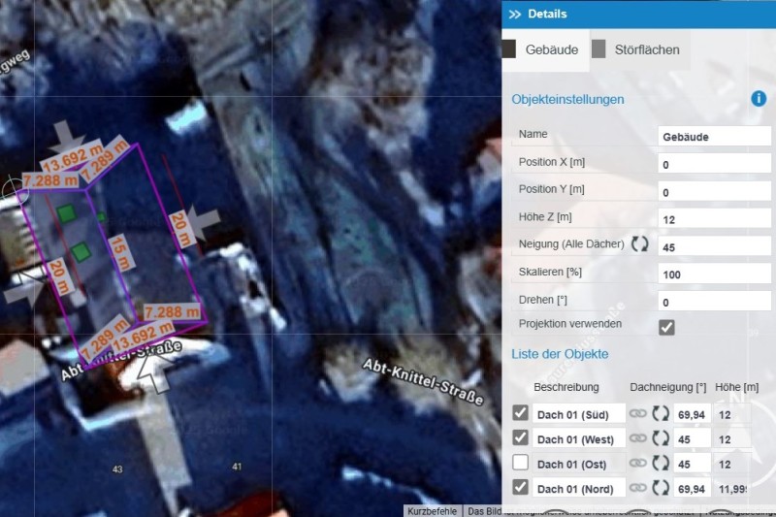Collapse the Details panel with the double chevron
Screen dimensions: 776x517
tap(514, 15)
